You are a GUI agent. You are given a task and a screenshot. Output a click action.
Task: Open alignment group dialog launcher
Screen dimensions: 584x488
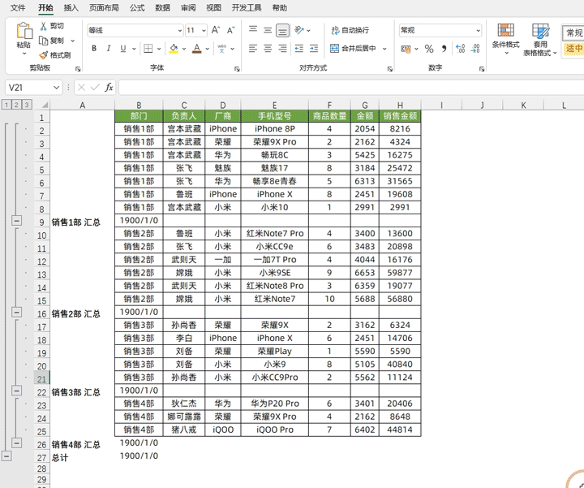tap(389, 69)
